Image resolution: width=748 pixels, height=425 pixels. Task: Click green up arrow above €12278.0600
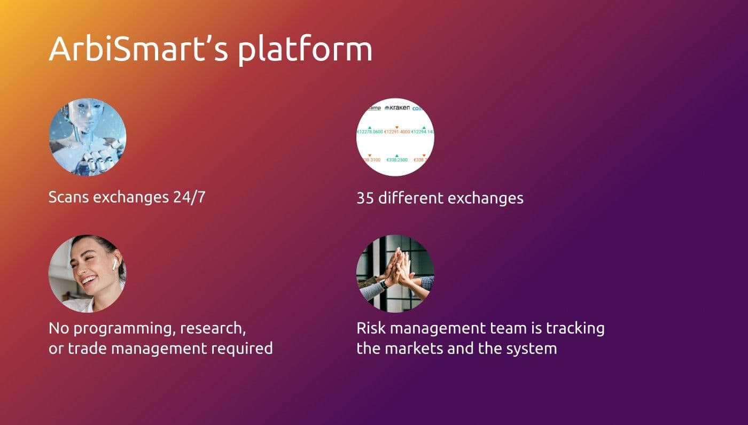click(x=370, y=127)
